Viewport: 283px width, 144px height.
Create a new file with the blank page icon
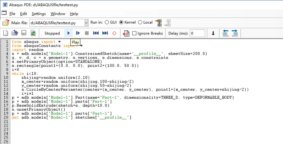pos(6,33)
